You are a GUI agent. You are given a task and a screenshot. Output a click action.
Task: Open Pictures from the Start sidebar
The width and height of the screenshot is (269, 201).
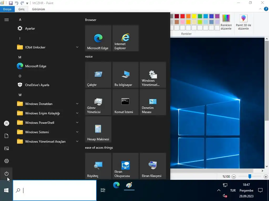click(6, 148)
